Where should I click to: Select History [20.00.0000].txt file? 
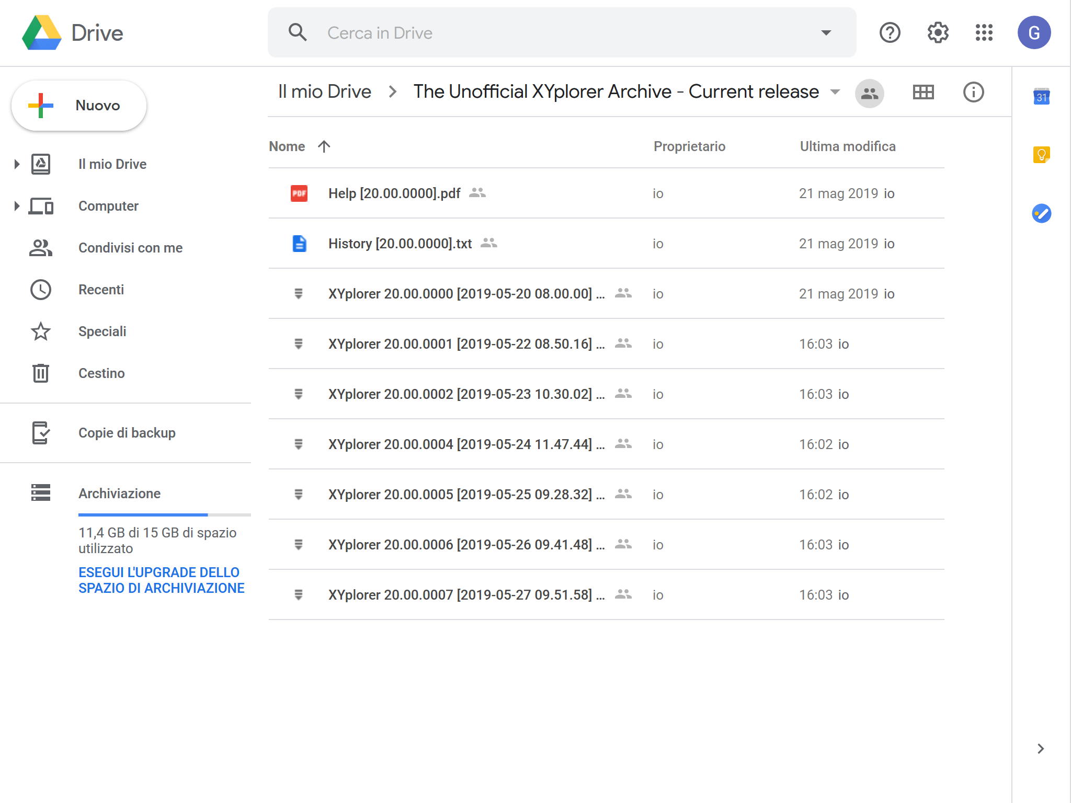607,244
